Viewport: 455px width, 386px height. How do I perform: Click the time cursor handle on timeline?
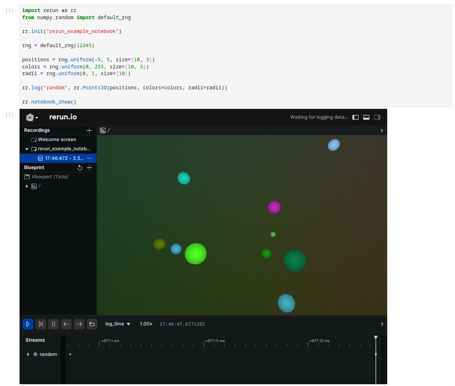[x=376, y=337]
